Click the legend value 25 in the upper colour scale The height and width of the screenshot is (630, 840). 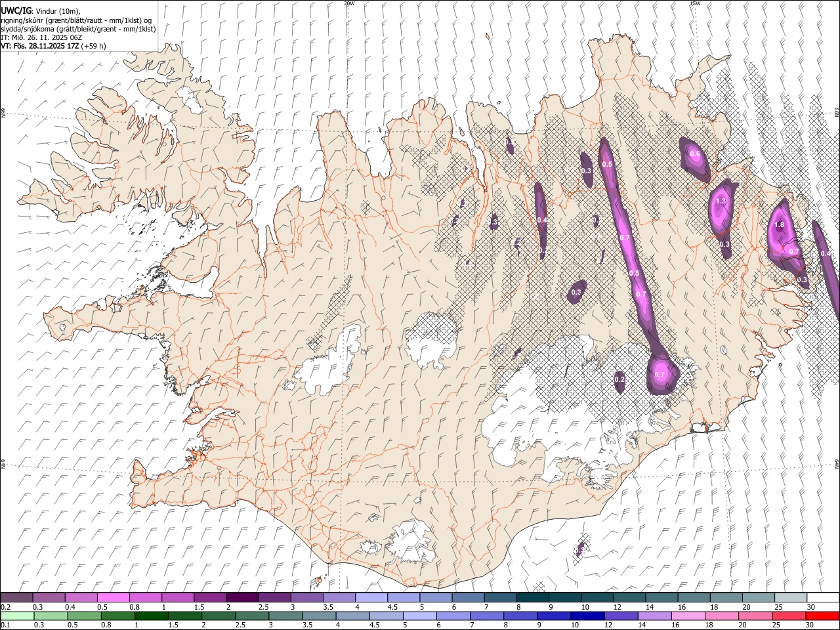point(779,607)
